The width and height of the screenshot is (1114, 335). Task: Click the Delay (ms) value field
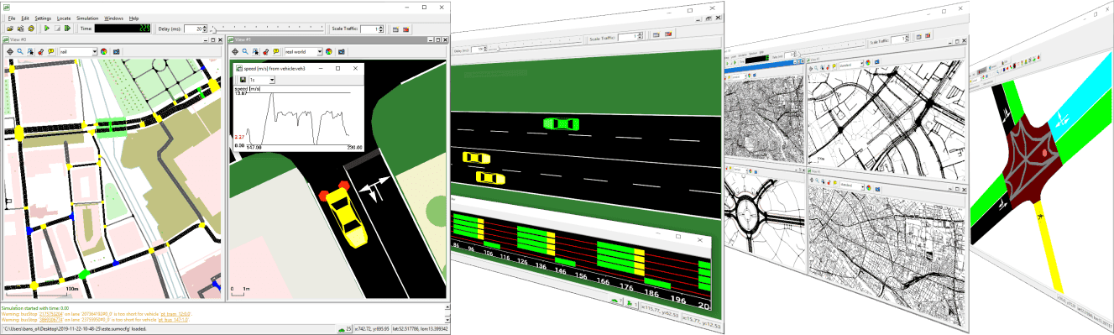point(194,29)
